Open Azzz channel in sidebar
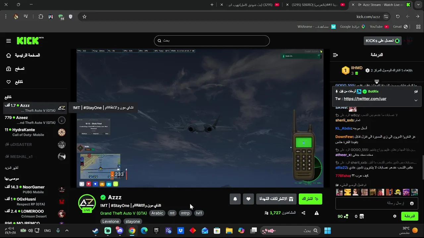 [34, 108]
